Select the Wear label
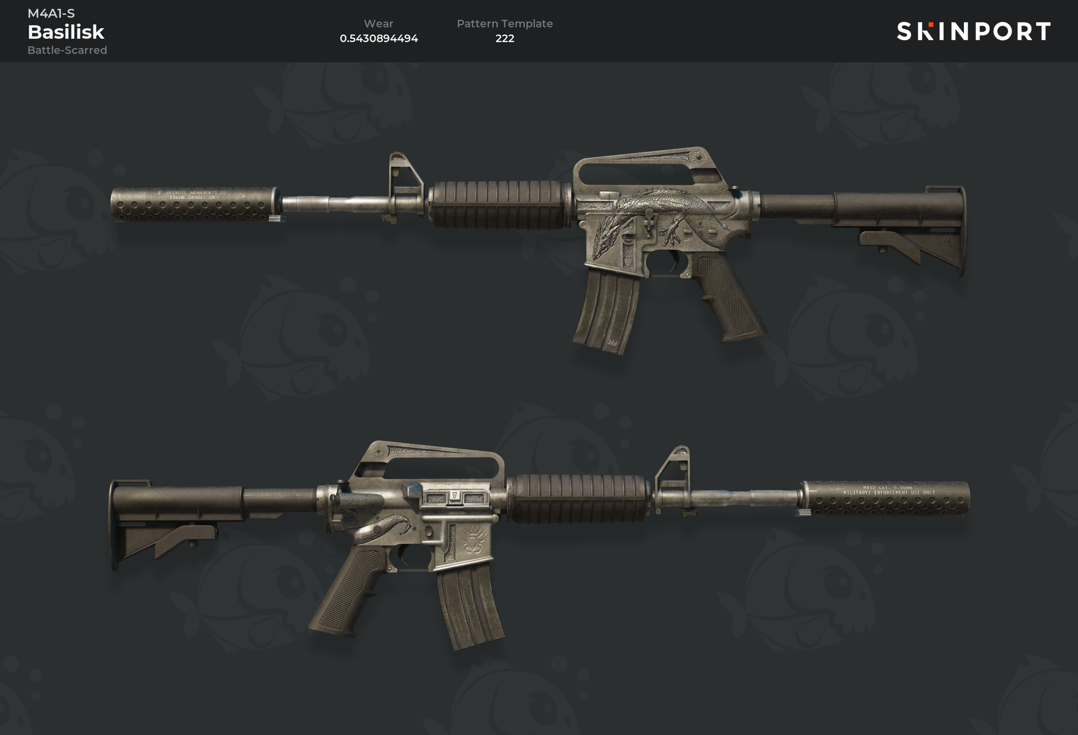 click(x=379, y=24)
